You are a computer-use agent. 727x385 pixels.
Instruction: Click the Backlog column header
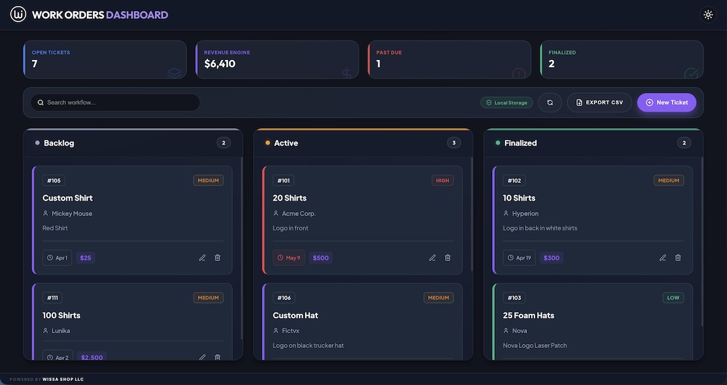pyautogui.click(x=133, y=143)
